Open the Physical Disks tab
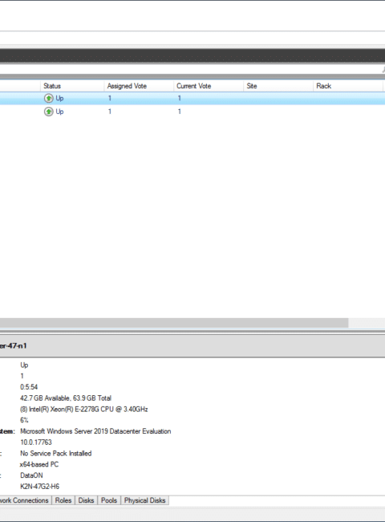Image resolution: width=385 pixels, height=522 pixels. pos(144,500)
